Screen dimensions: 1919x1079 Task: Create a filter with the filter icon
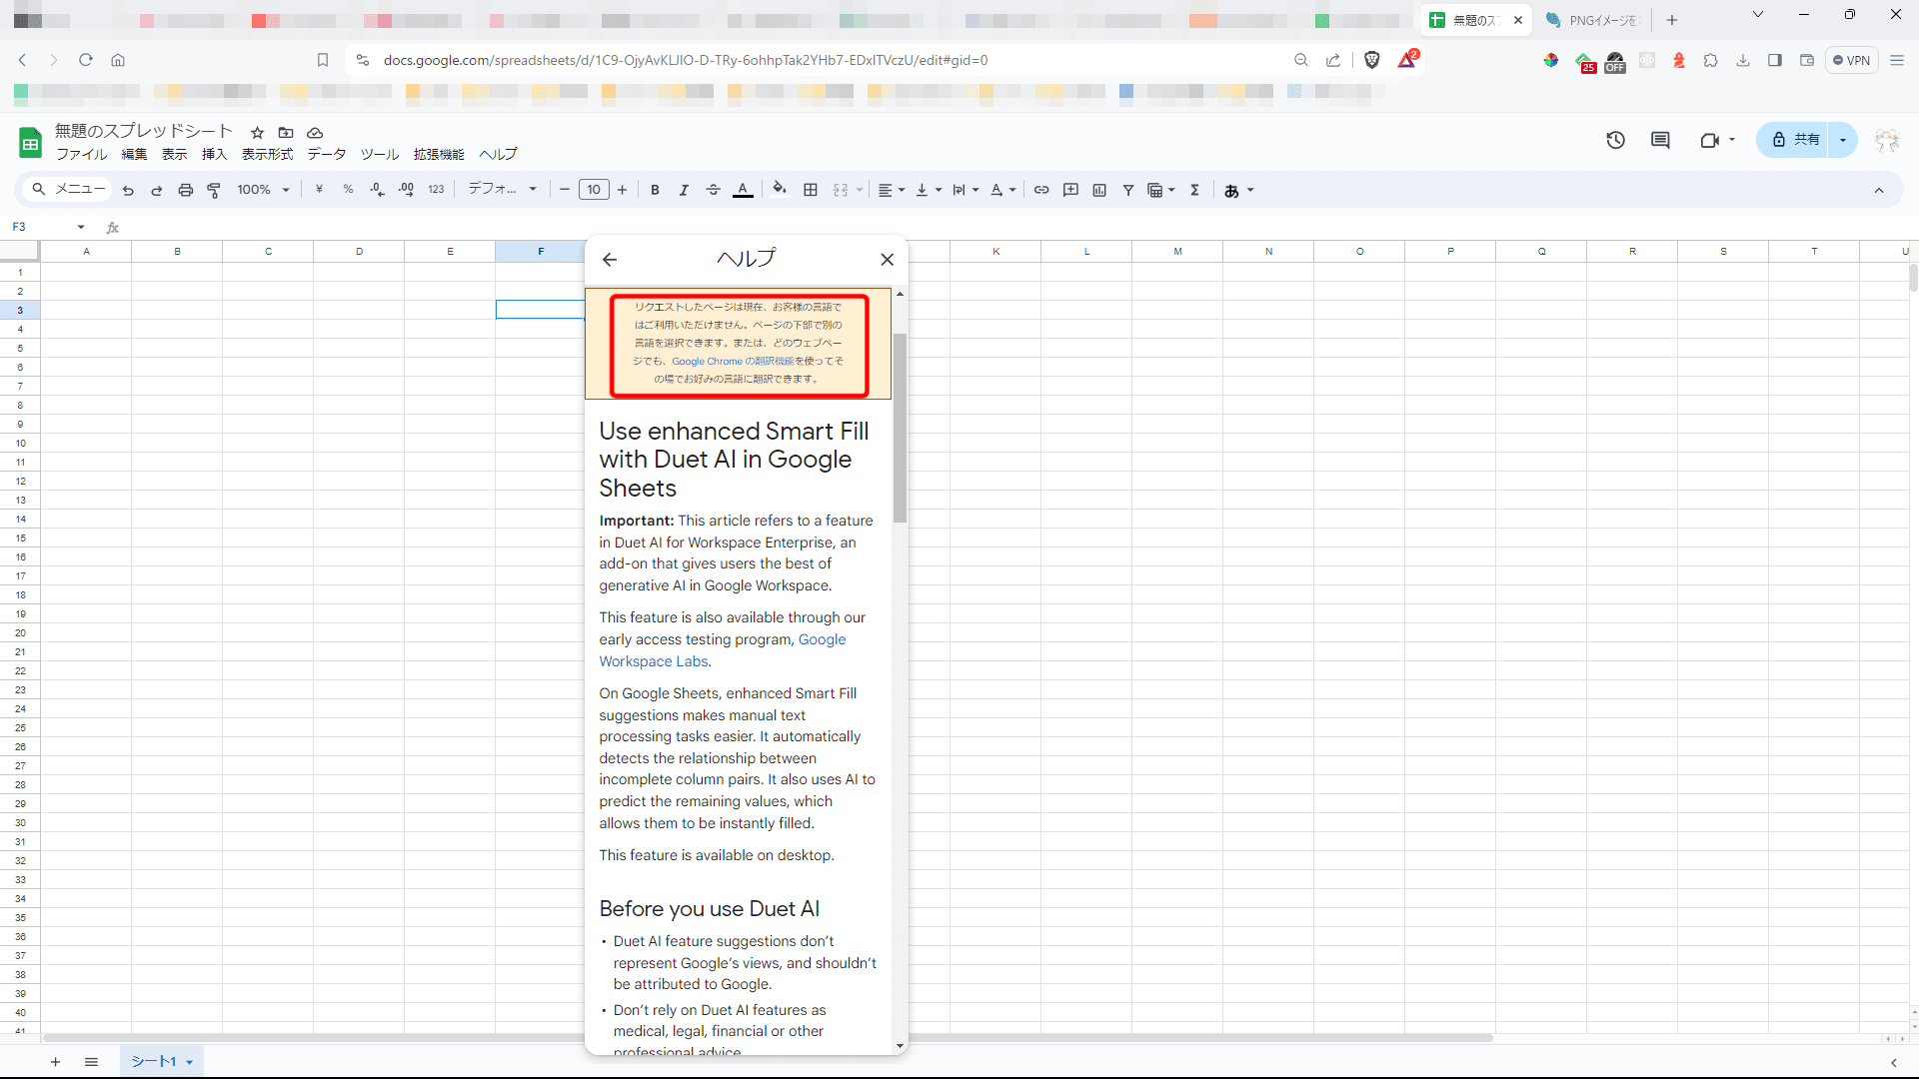pyautogui.click(x=1127, y=190)
